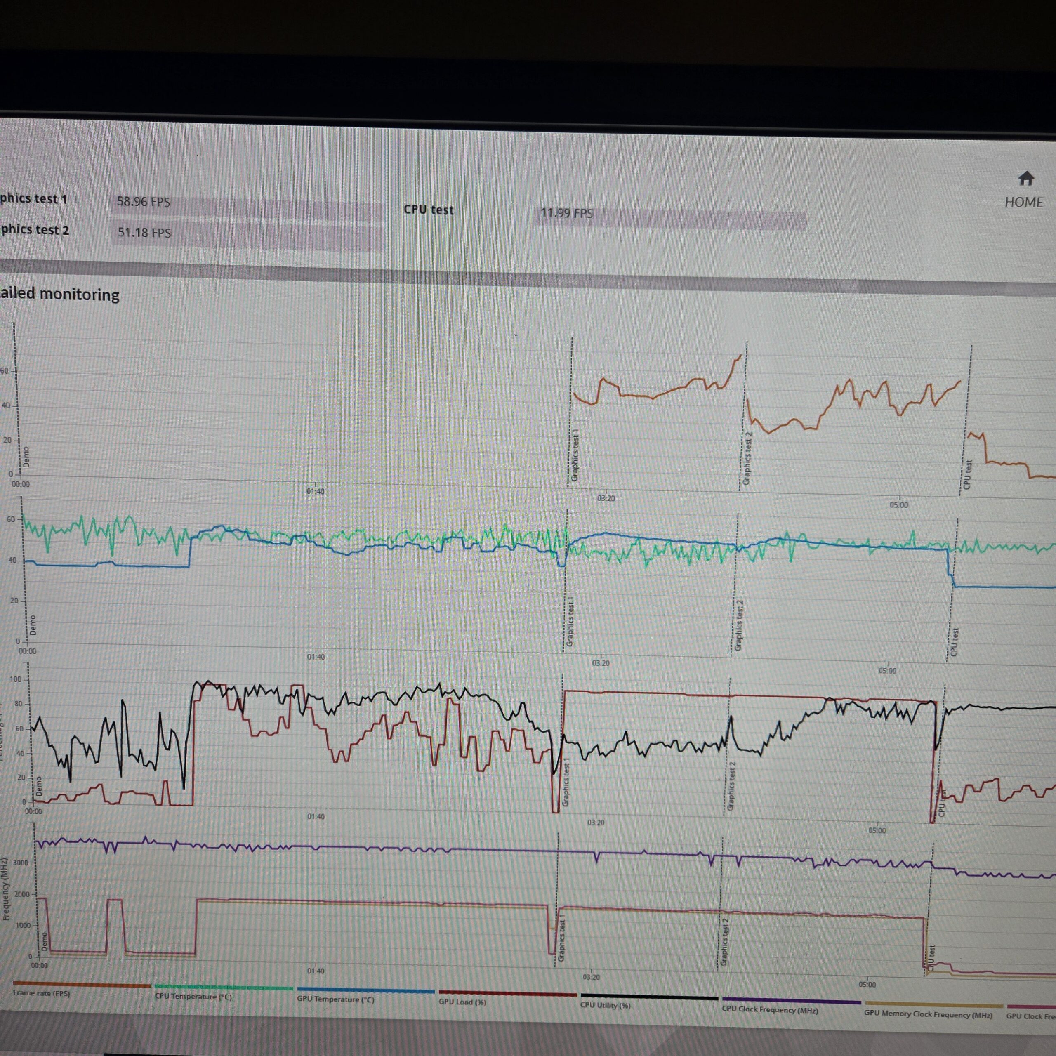Screen dimensions: 1056x1056
Task: Hide the GPU Load (%) series
Action: click(x=462, y=1002)
